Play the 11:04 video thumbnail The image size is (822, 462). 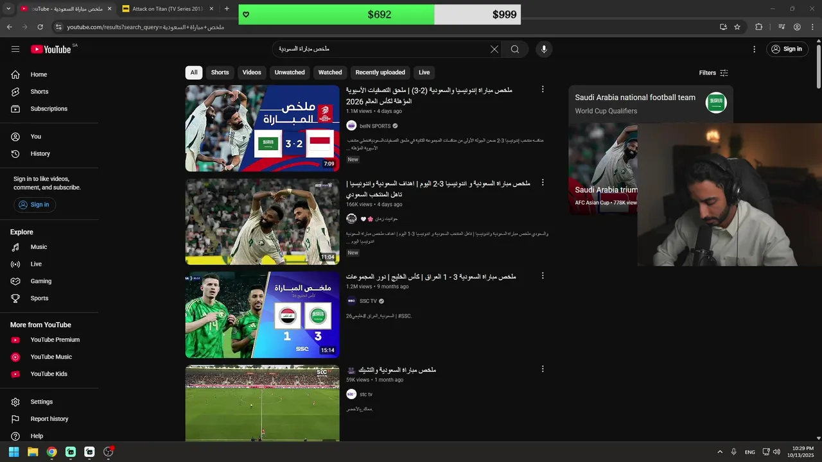262,221
